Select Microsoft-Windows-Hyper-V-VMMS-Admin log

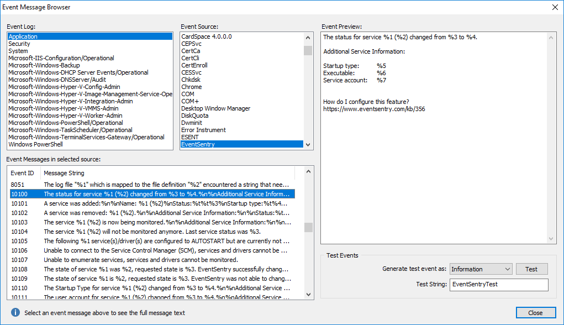(x=89, y=108)
